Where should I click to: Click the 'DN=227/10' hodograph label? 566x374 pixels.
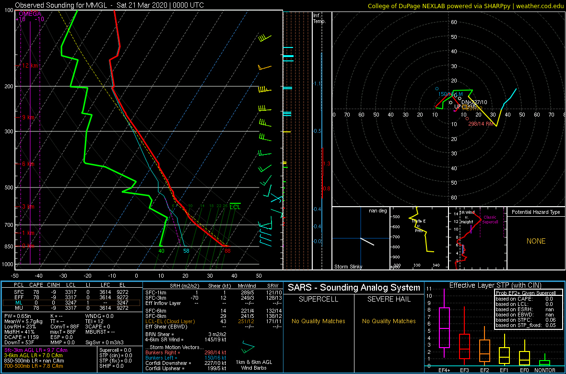pos(474,102)
